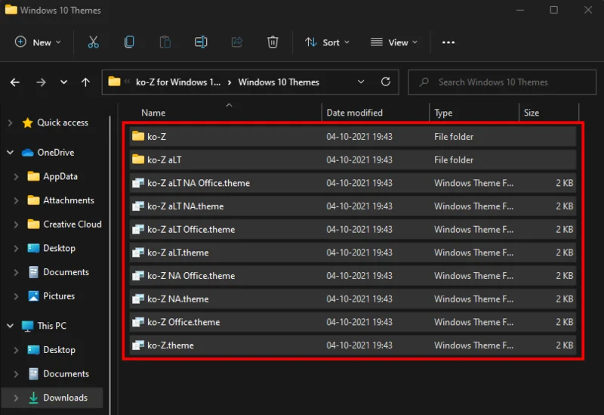Image resolution: width=604 pixels, height=415 pixels.
Task: Go up one folder with Up arrow
Action: [x=85, y=82]
